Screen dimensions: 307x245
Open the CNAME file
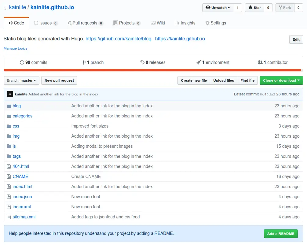[20, 176]
